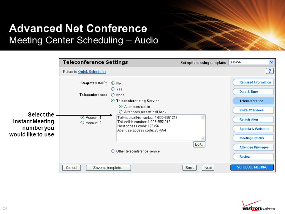Click scroll up arrow in call-in details box

click(x=203, y=117)
